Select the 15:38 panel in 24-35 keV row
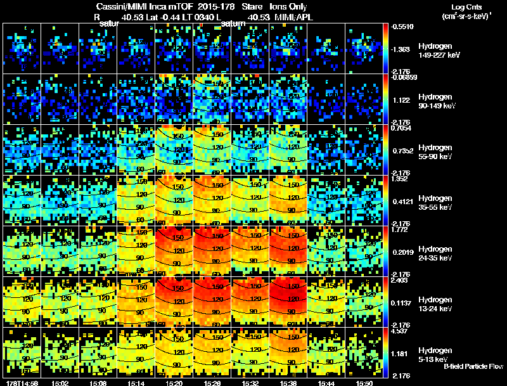 coord(288,251)
